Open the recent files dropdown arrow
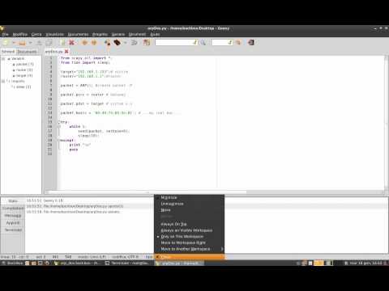The height and width of the screenshot is (291, 389). tap(30, 43)
